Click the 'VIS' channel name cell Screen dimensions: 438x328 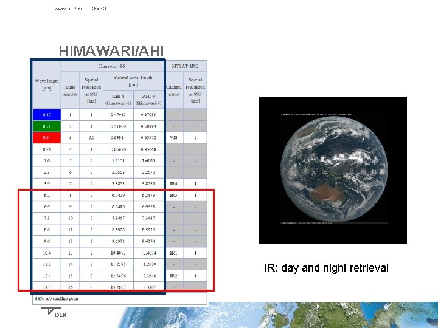click(174, 138)
